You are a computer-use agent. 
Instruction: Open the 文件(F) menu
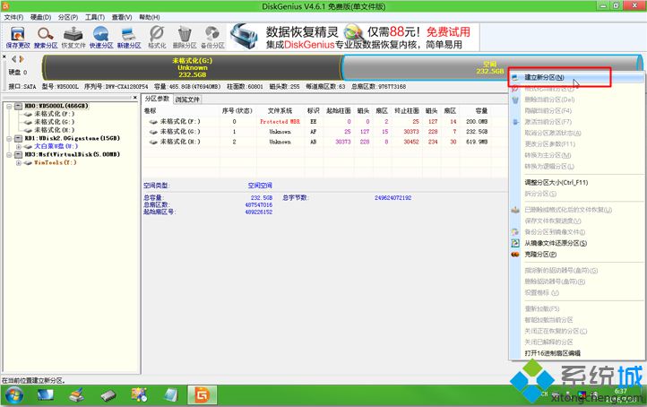pos(13,17)
